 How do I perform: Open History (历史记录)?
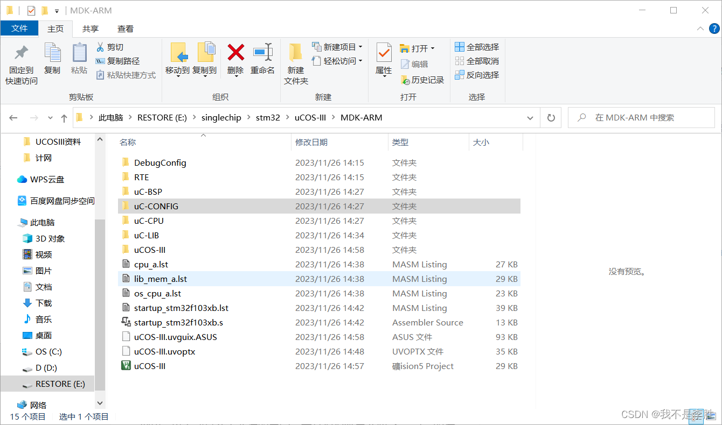point(422,80)
